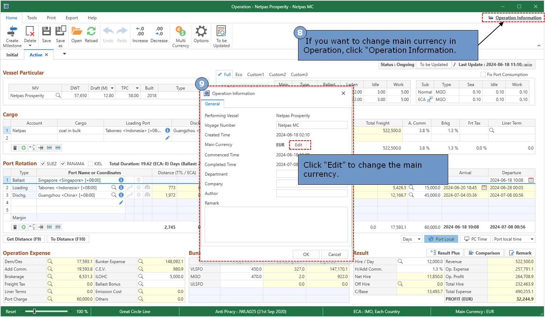Screen dimensions: 545x317
Task: Open the Tools menu tab
Action: (32, 18)
